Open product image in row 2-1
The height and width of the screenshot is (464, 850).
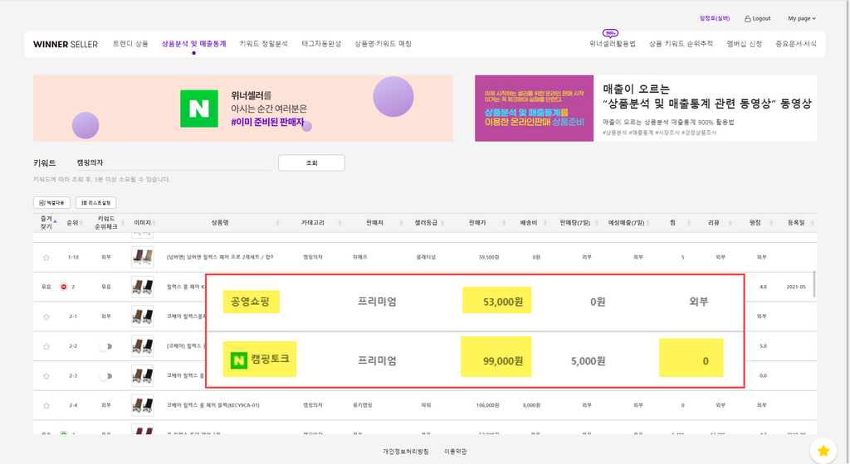[142, 317]
